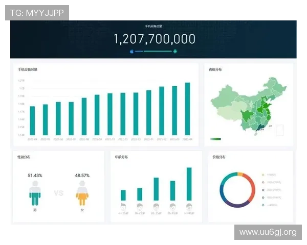The height and width of the screenshot is (245, 307).
Task: Click the 16-25岁 age distribution bar
Action: 140,194
